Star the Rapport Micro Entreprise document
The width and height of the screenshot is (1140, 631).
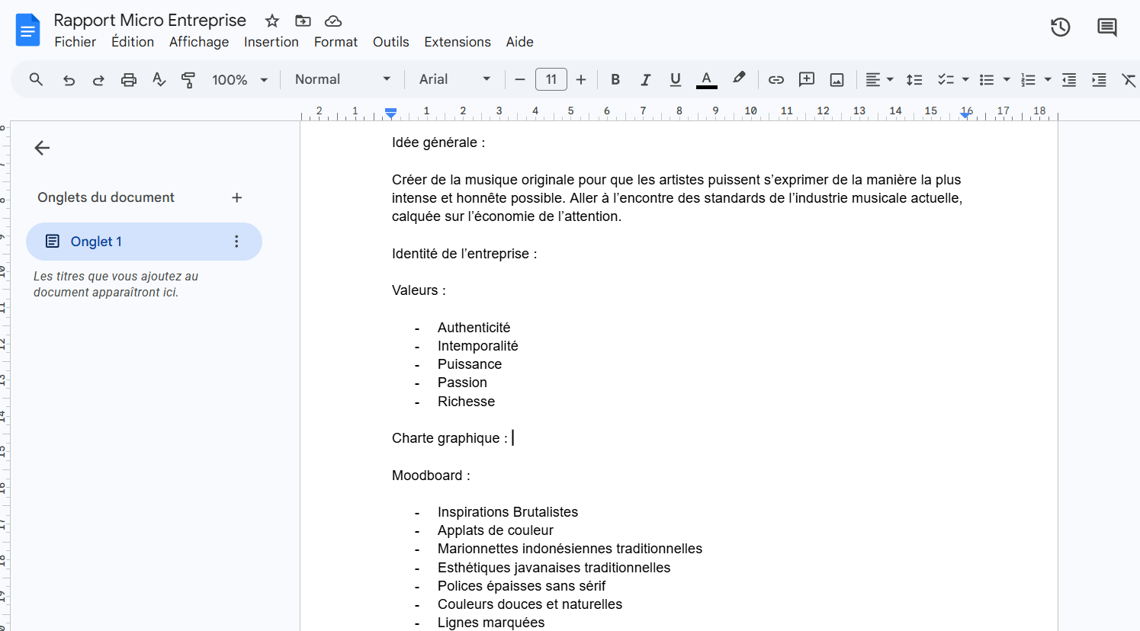pos(272,21)
